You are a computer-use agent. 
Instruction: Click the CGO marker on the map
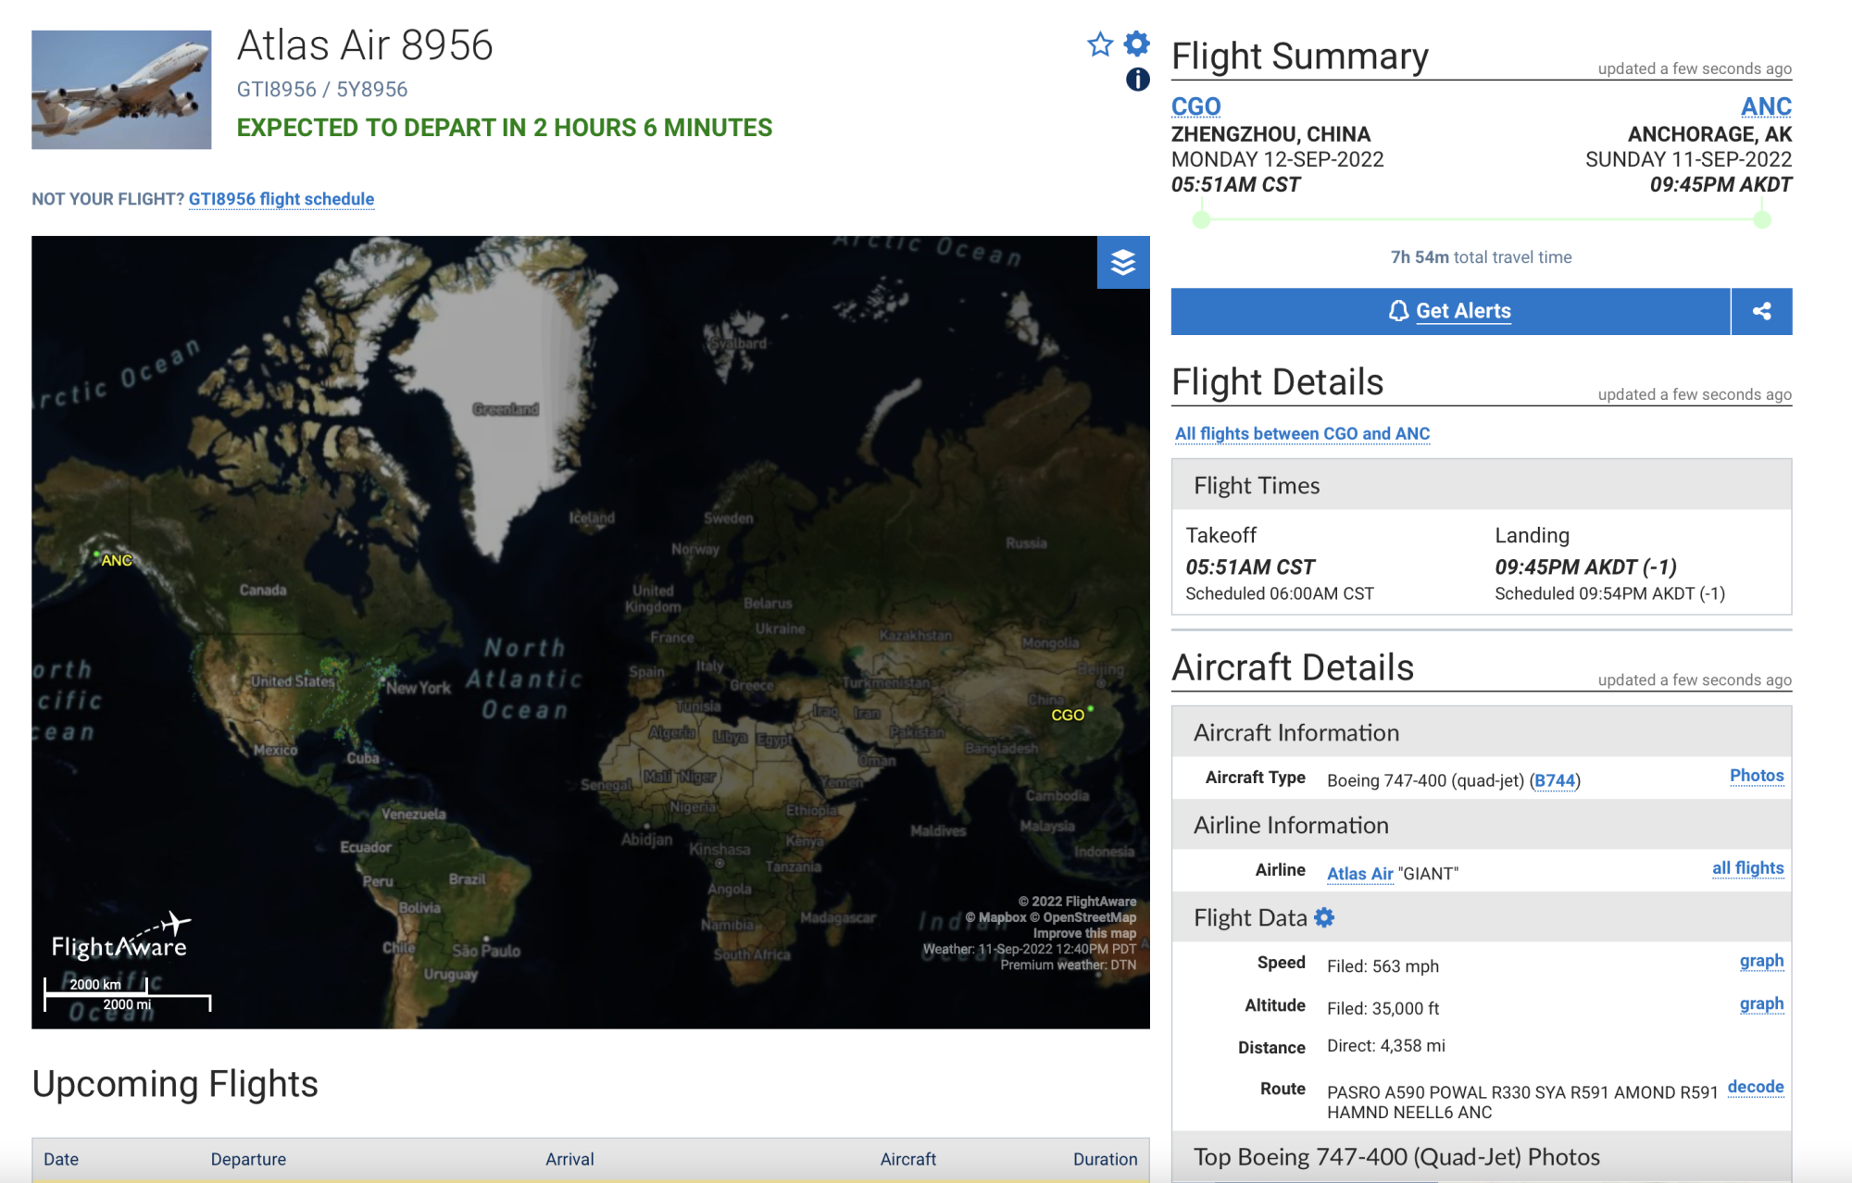point(1090,710)
